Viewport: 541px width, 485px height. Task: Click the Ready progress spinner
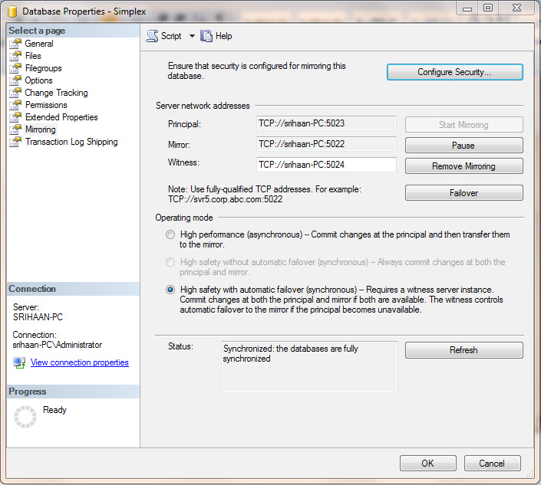[25, 417]
